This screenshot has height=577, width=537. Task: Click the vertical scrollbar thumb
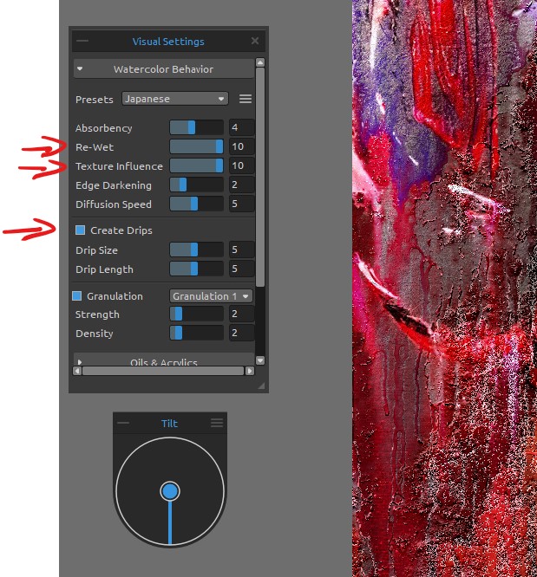(260, 177)
